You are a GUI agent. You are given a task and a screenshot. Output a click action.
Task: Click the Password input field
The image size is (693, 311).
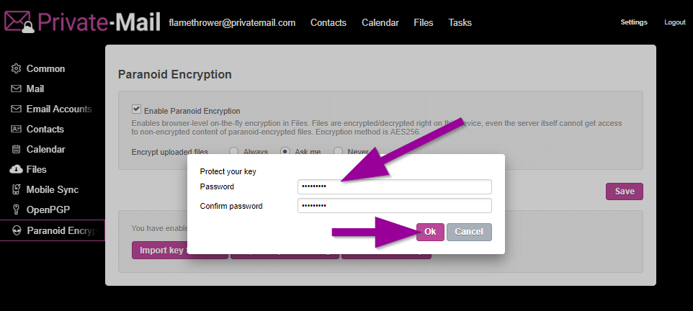(x=394, y=187)
